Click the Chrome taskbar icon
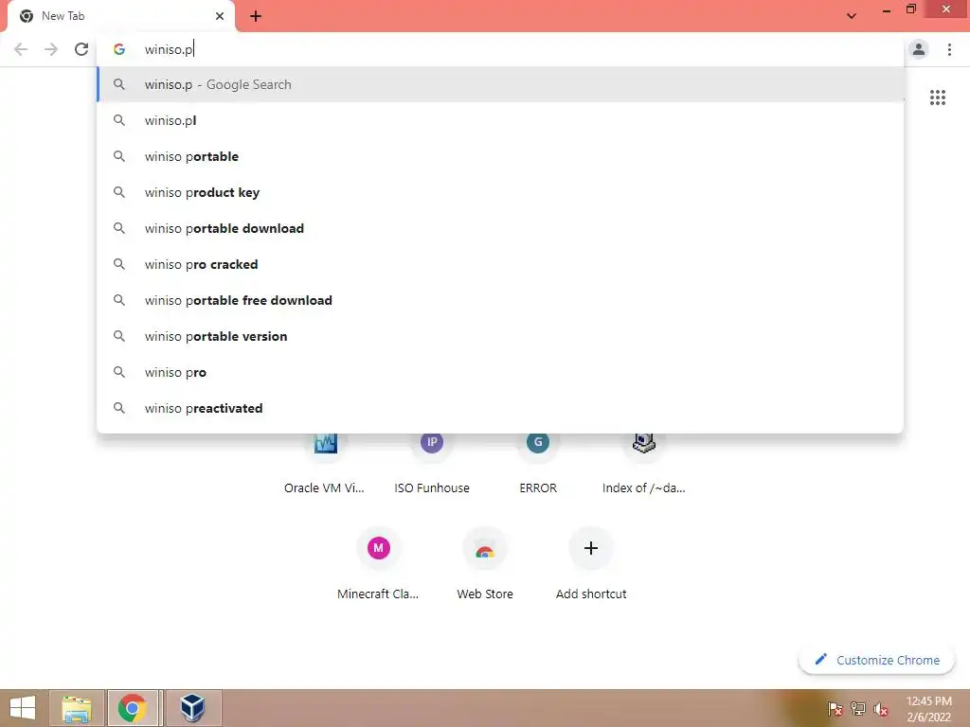The image size is (970, 727). [133, 708]
